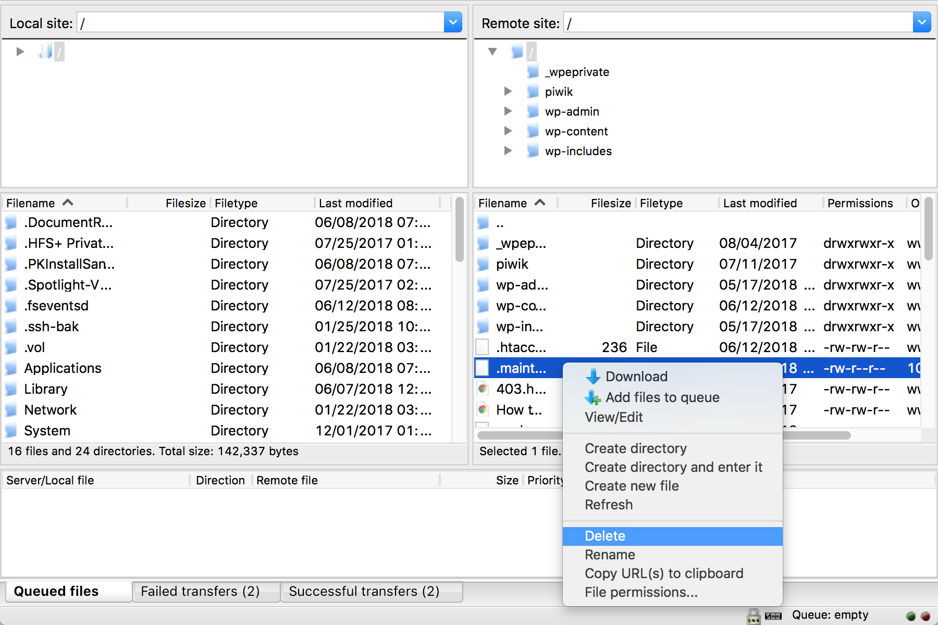
Task: Switch to the Failed transfers tab
Action: pos(200,591)
